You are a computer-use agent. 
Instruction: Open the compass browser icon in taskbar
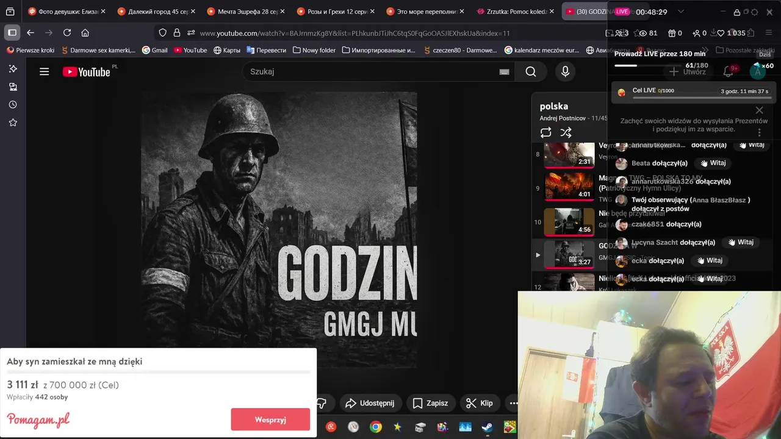[353, 427]
